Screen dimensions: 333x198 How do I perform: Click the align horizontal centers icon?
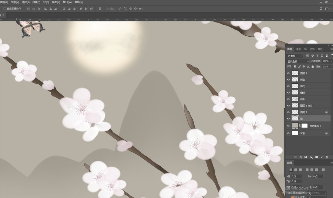coord(51,9)
